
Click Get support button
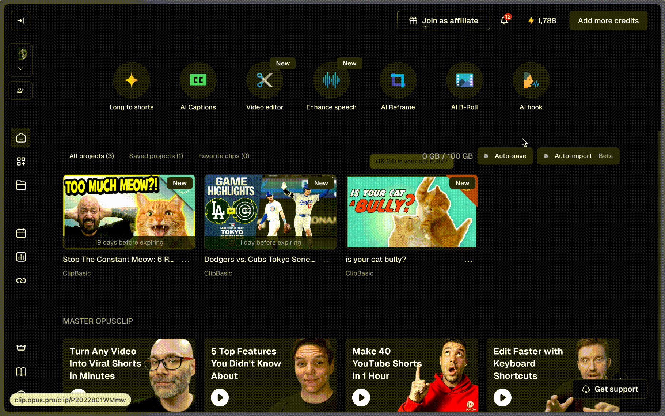(x=610, y=389)
